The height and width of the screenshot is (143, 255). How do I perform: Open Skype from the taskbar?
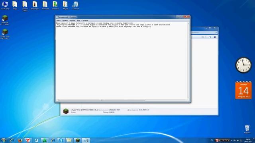[61, 140]
